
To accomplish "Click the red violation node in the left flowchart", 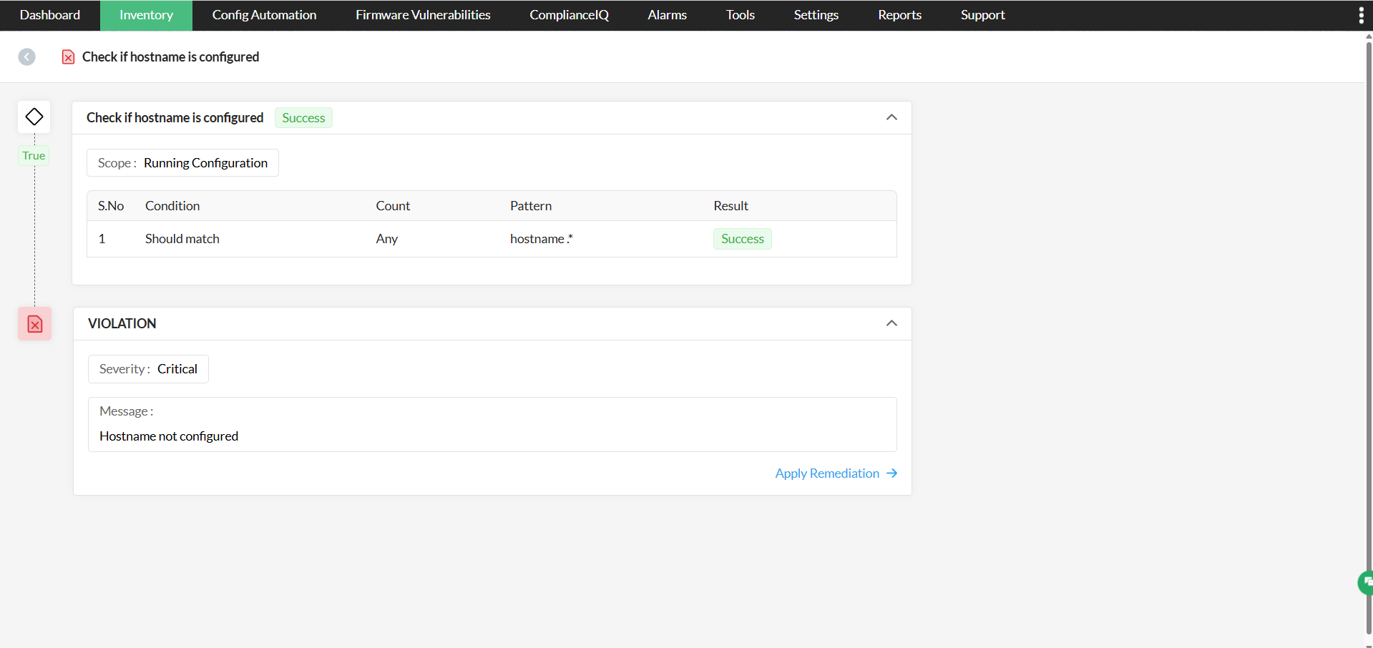I will pos(34,323).
